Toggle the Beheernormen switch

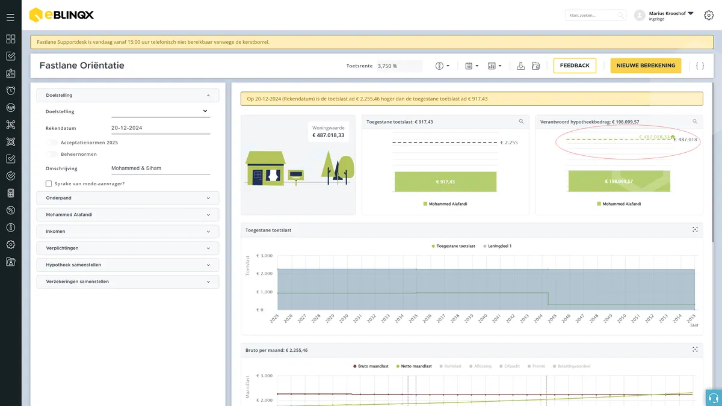[x=52, y=155]
